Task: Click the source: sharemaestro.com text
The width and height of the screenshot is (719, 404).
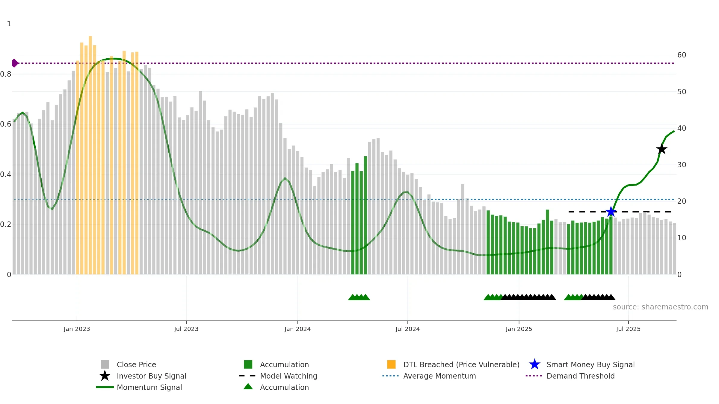Action: click(x=661, y=307)
